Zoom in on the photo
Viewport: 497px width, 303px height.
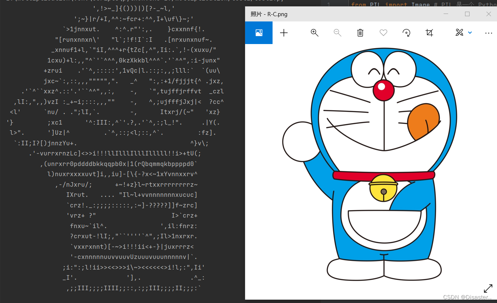(x=315, y=33)
